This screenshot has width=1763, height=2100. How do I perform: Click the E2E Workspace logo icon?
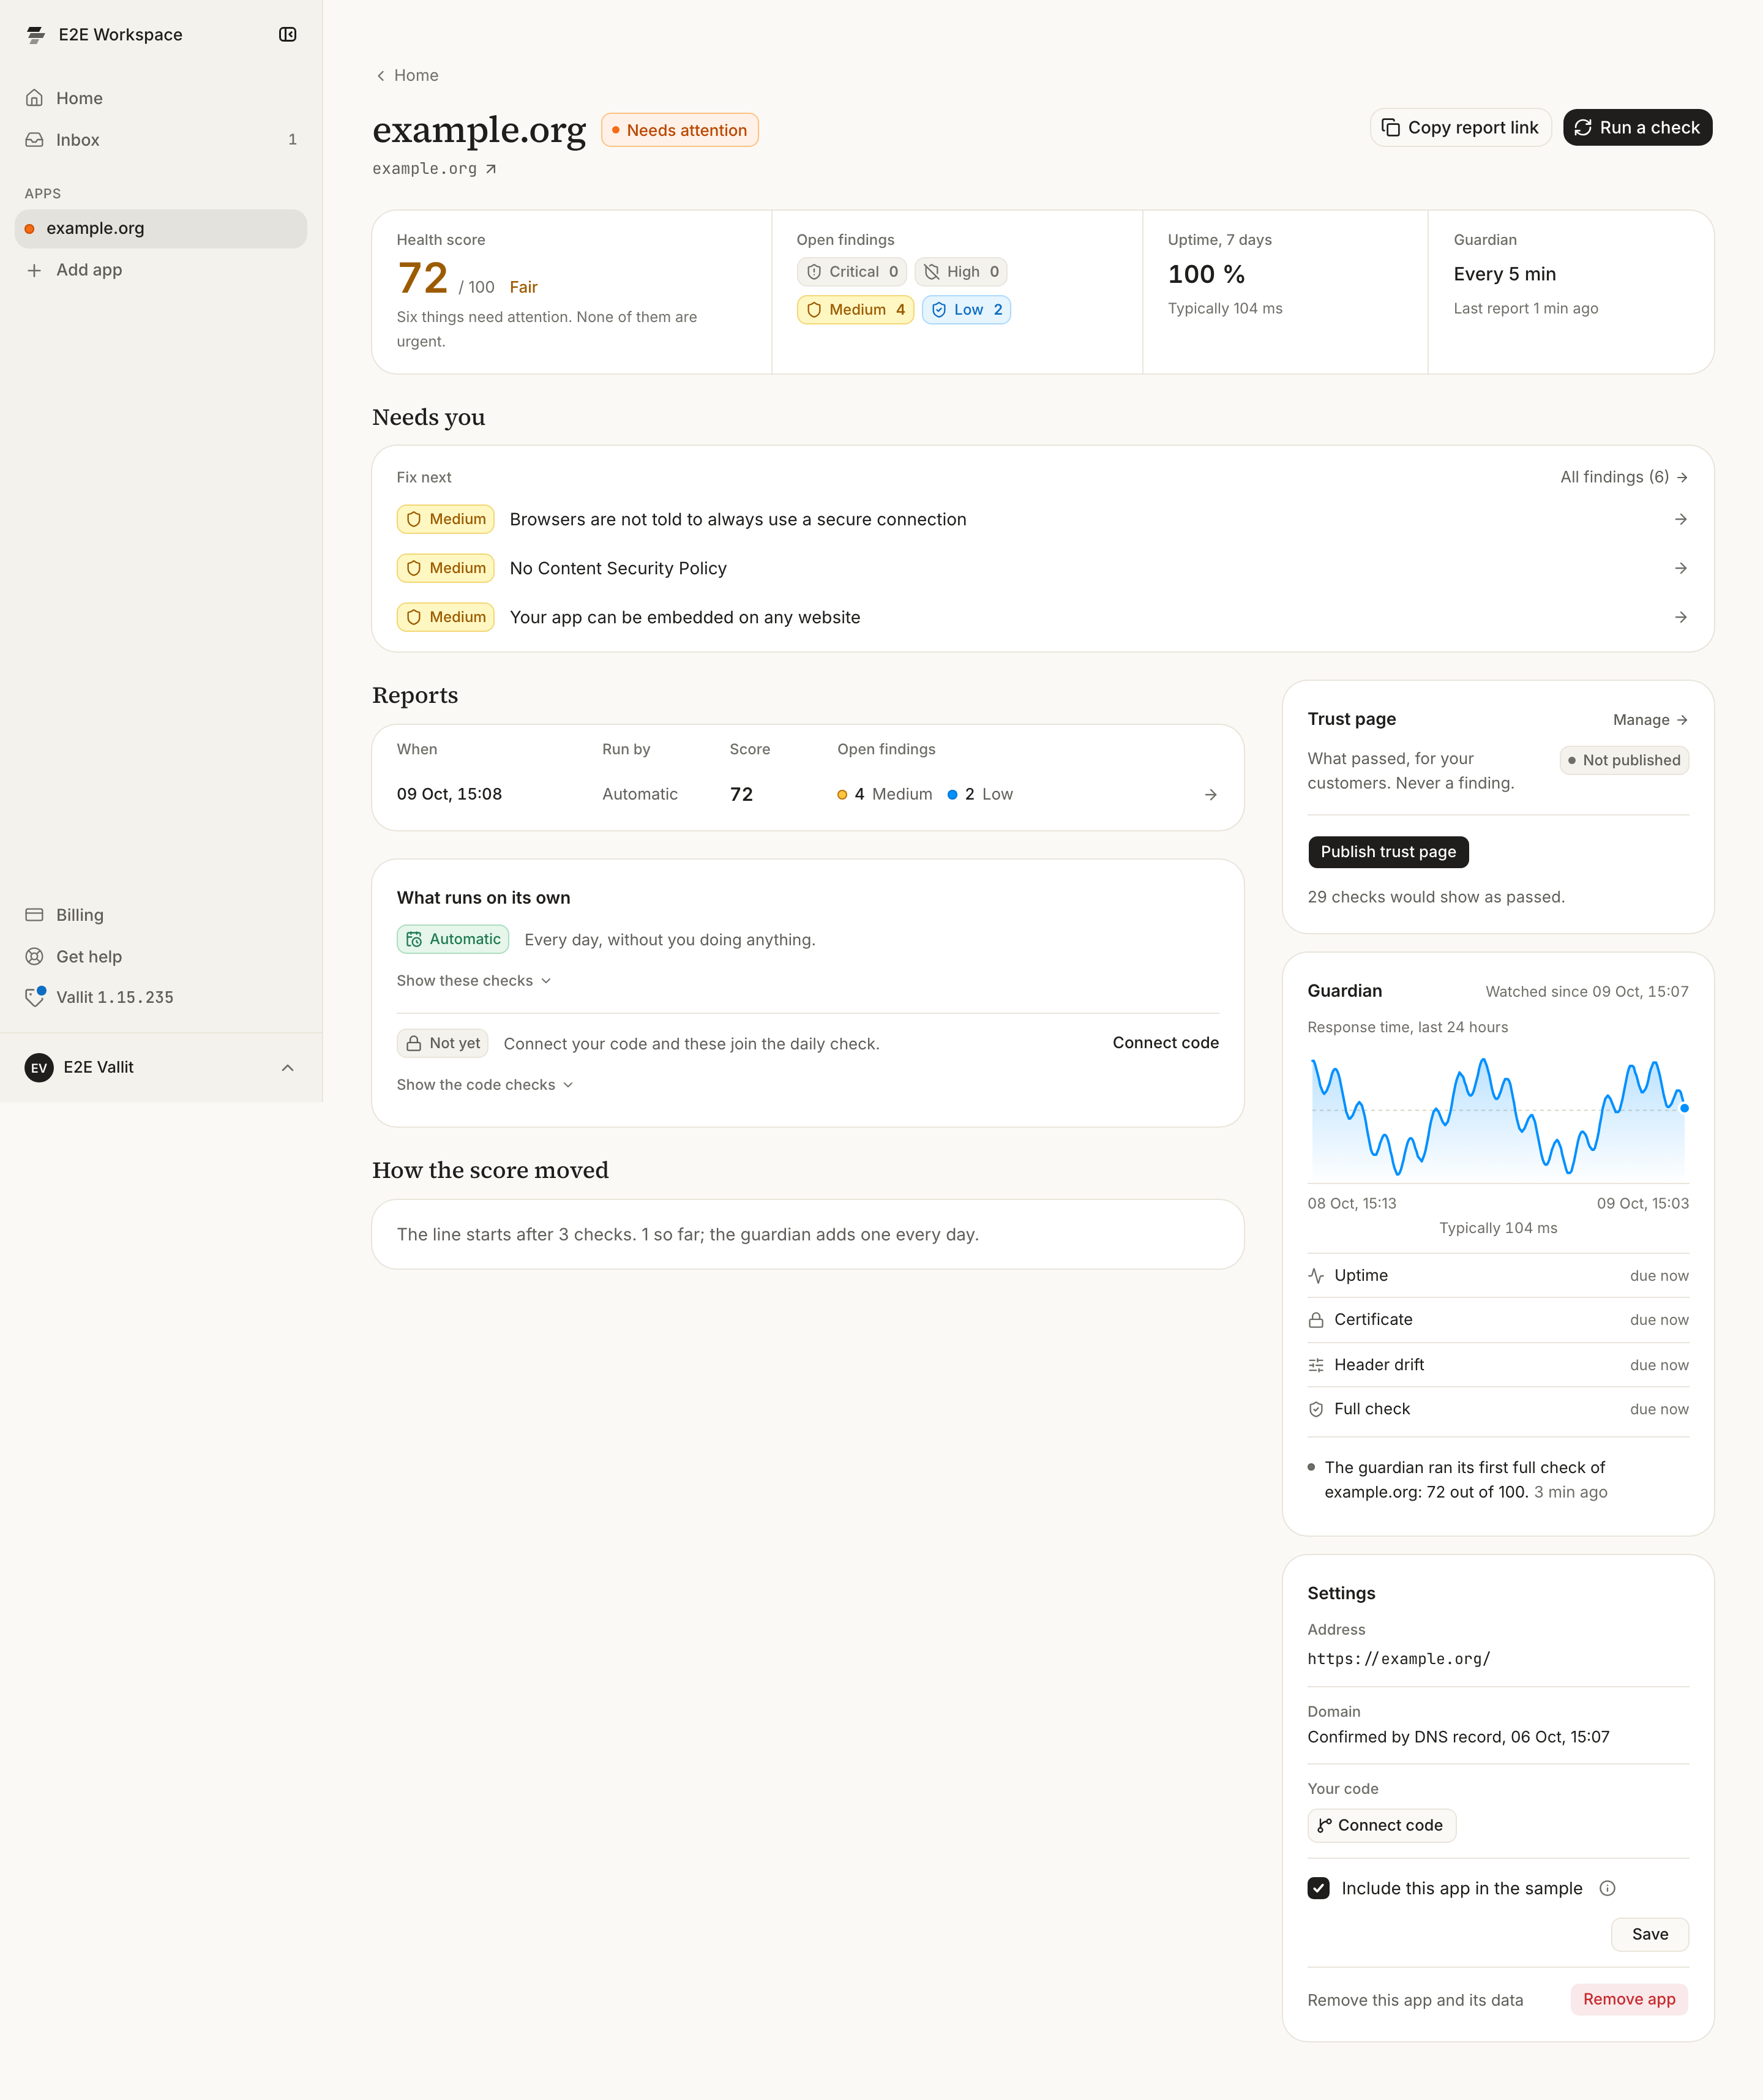point(36,35)
